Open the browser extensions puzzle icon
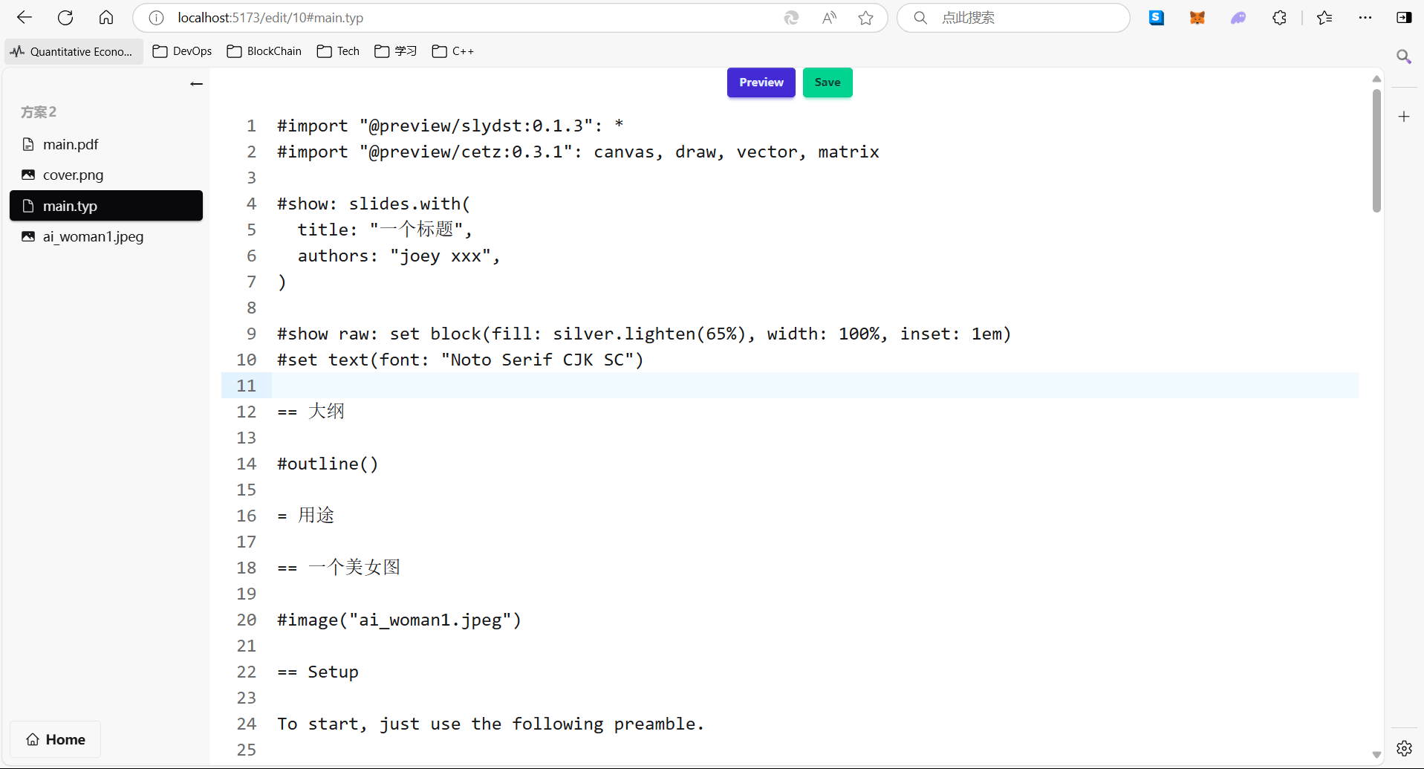Screen dimensions: 1424x769 [1279, 18]
